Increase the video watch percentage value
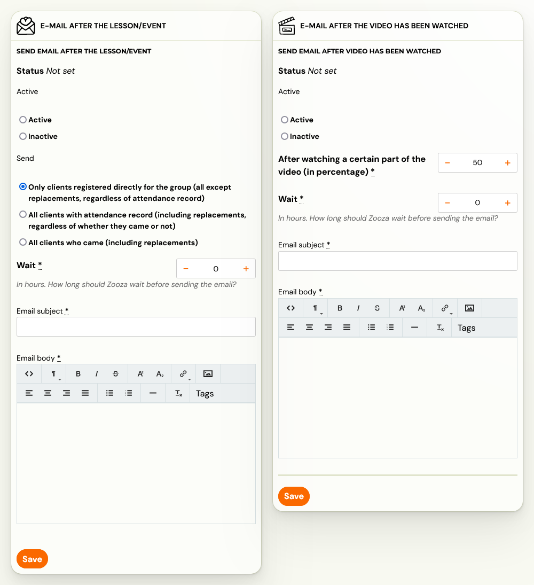The image size is (534, 585). tap(507, 162)
